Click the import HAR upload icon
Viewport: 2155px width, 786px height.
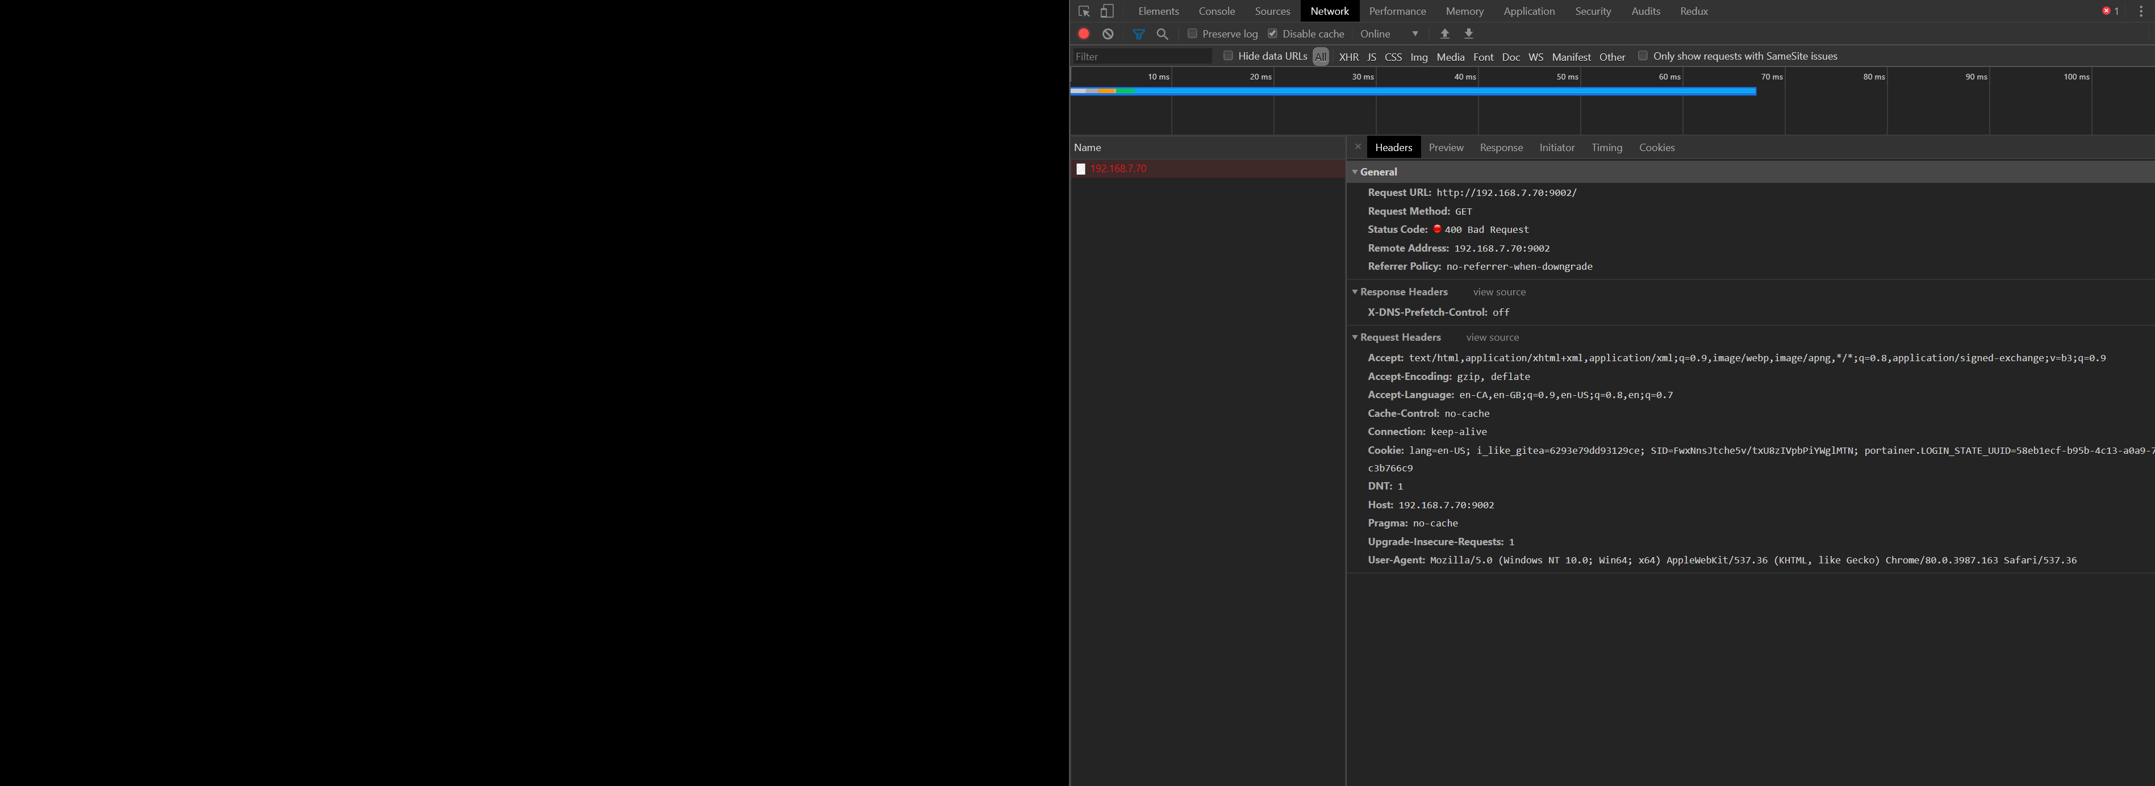pos(1444,34)
